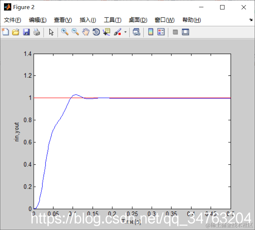The width and height of the screenshot is (255, 230).
Task: Click the y-axis tick label 0.6
Action: coord(28,142)
